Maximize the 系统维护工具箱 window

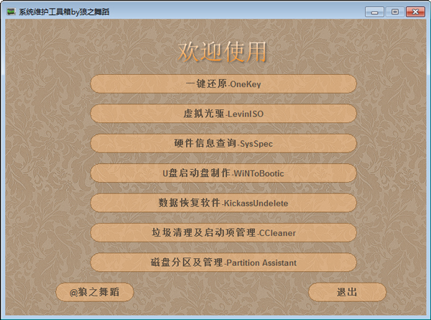(x=395, y=12)
